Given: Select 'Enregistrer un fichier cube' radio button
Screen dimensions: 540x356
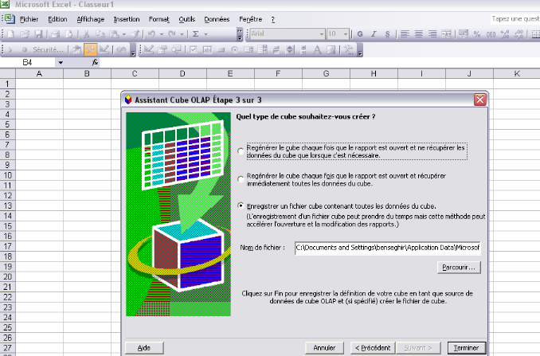Looking at the screenshot, I should [241, 205].
